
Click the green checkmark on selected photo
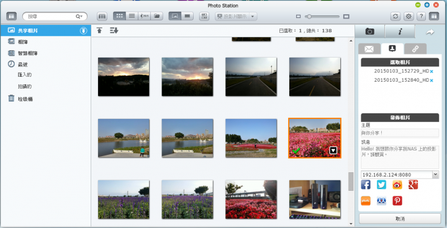click(296, 151)
